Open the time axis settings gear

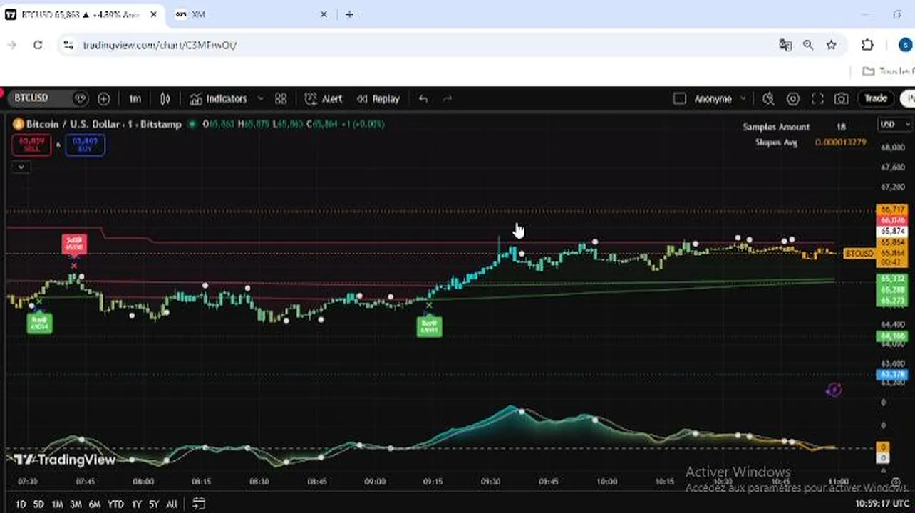[x=896, y=482]
